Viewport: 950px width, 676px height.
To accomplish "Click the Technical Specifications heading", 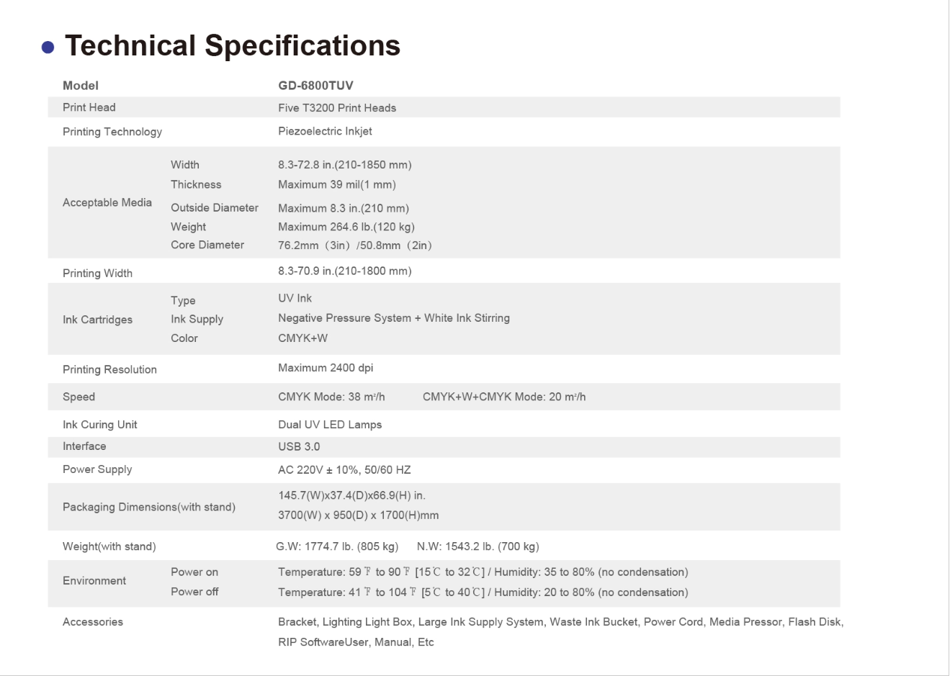I will pyautogui.click(x=232, y=46).
